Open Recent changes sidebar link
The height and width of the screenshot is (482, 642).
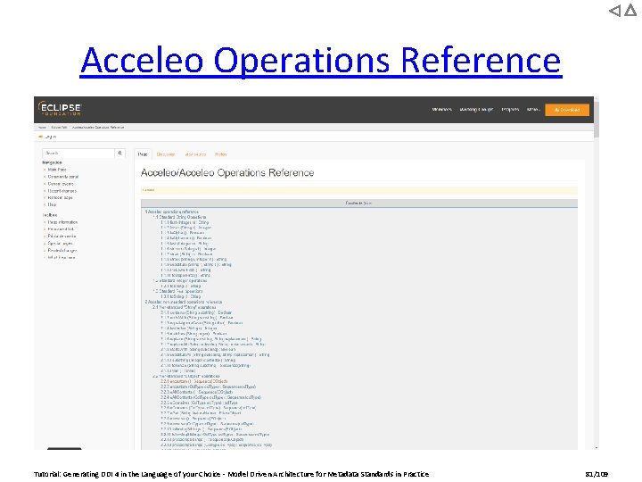pos(62,191)
